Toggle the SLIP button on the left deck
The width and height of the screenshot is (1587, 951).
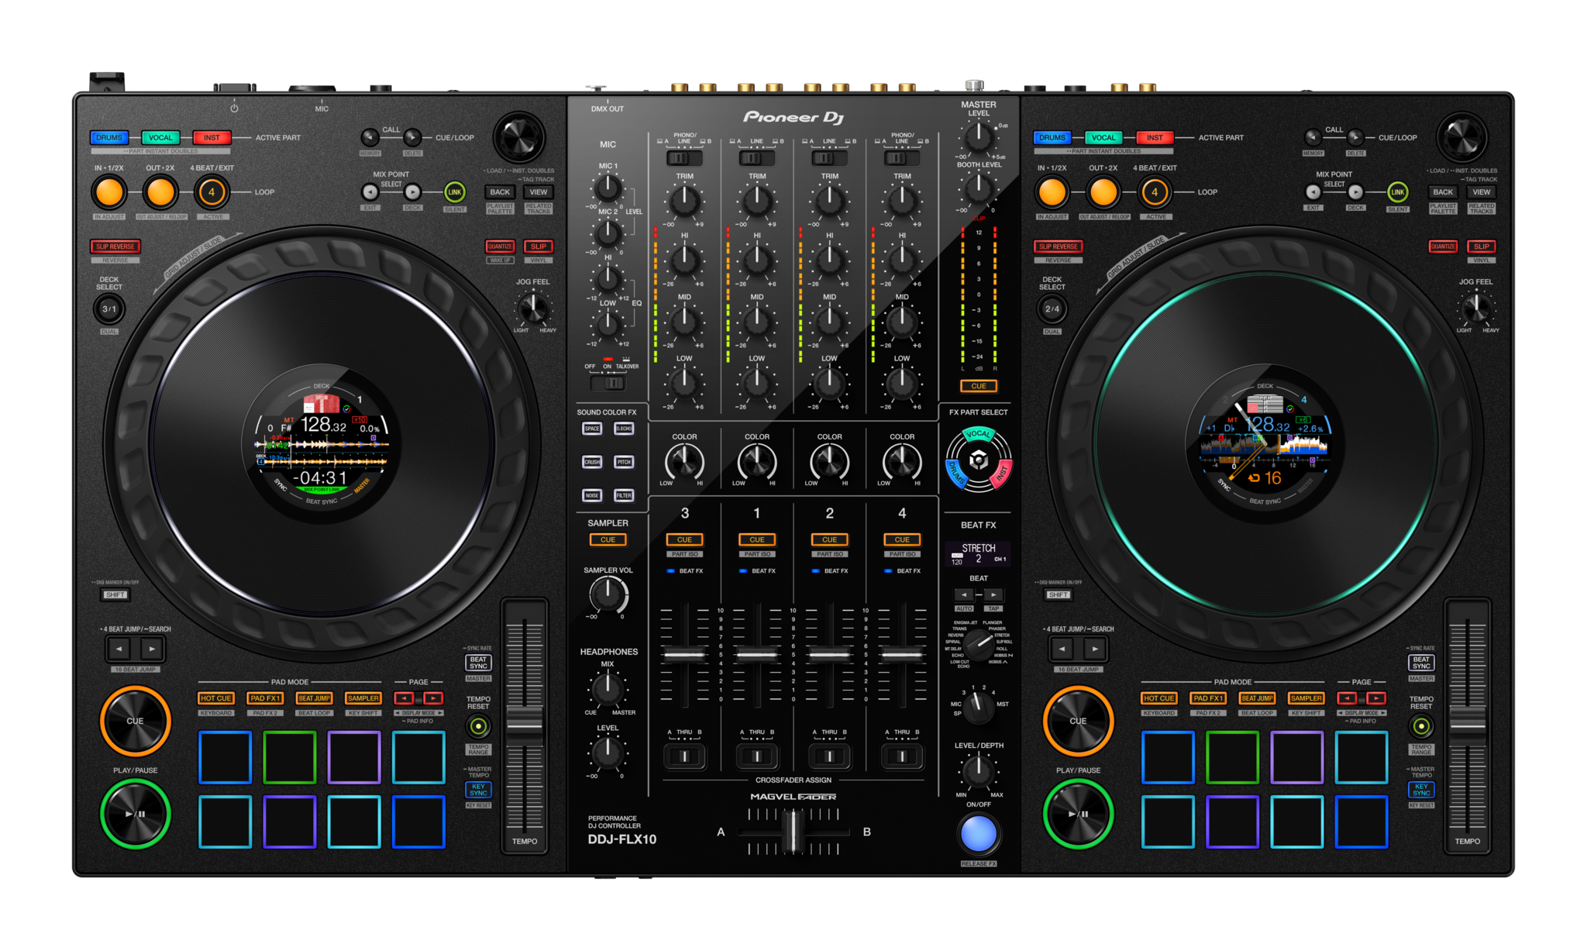pos(538,246)
